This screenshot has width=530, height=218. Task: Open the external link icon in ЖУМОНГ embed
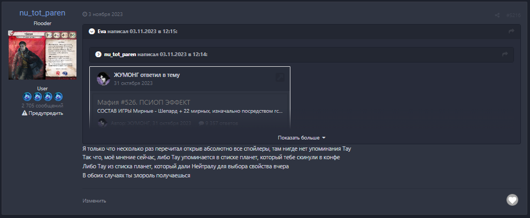click(280, 77)
